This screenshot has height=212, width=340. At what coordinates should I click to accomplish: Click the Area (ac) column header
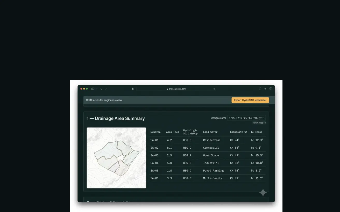[173, 132]
